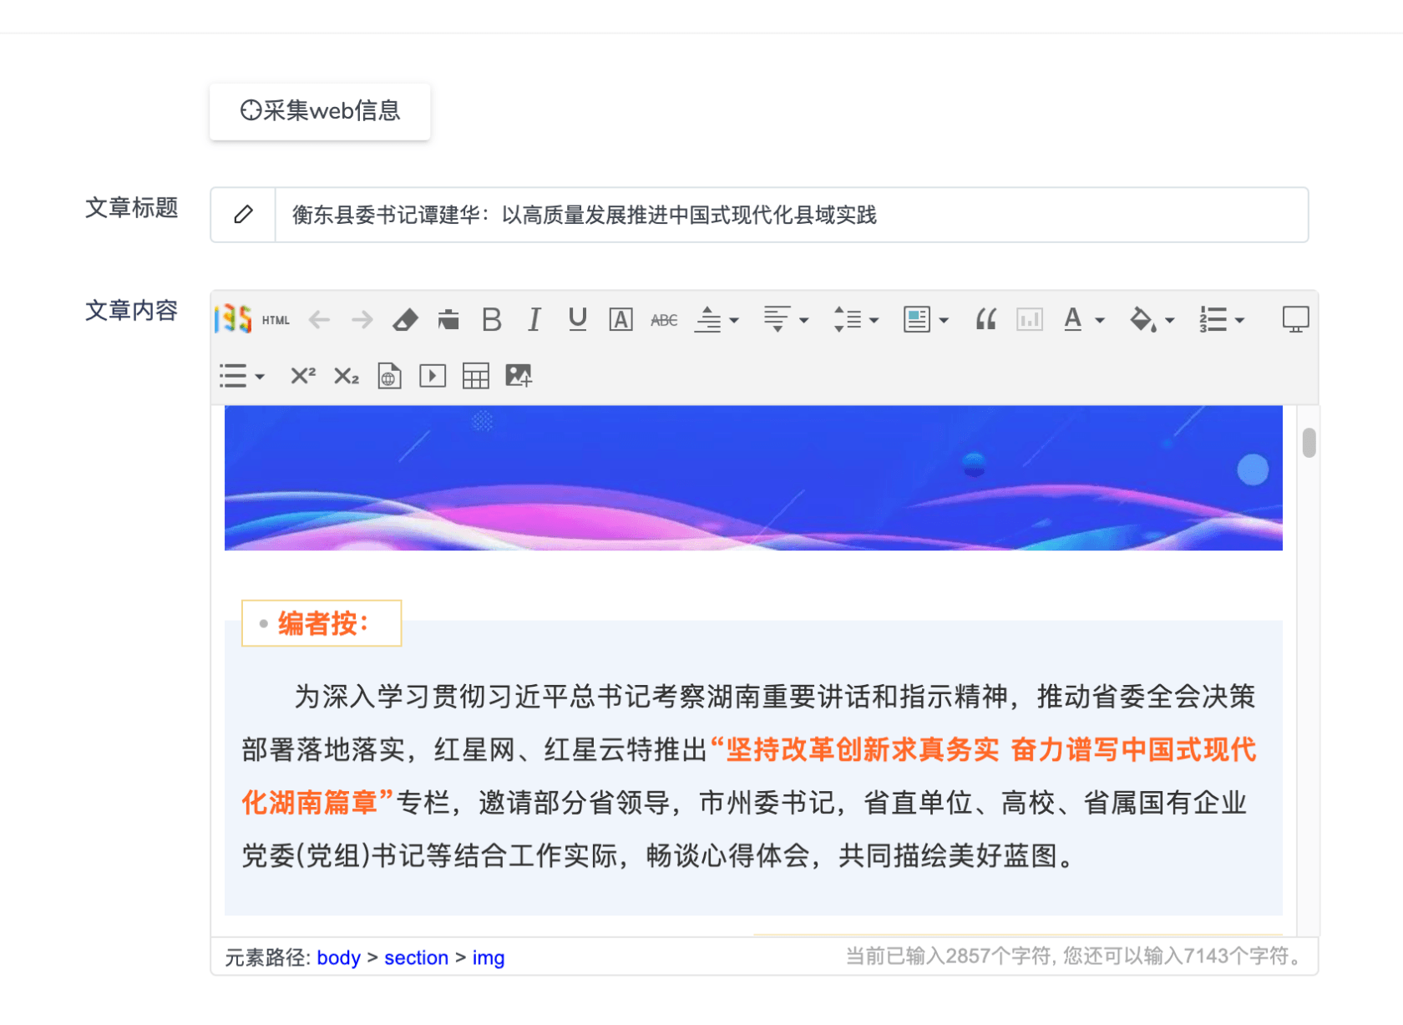Insert an ordered numbered list
This screenshot has width=1403, height=1025.
tap(1213, 320)
